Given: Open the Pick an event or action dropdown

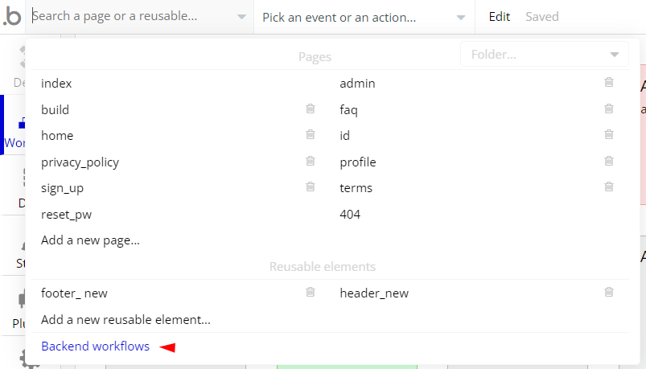Looking at the screenshot, I should (364, 18).
